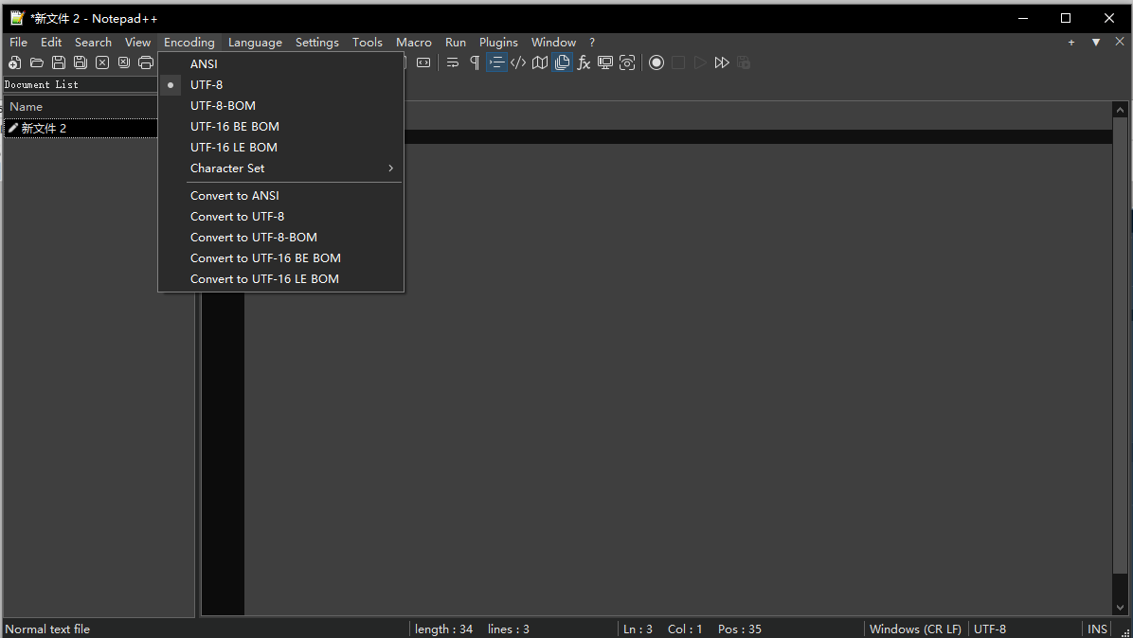Open the Folder as Workspace icon

[605, 62]
